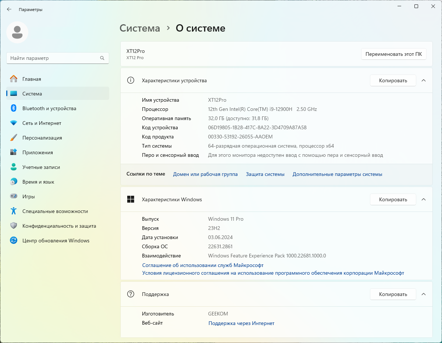The width and height of the screenshot is (442, 343).
Task: Select version value 23H2
Action: point(214,228)
